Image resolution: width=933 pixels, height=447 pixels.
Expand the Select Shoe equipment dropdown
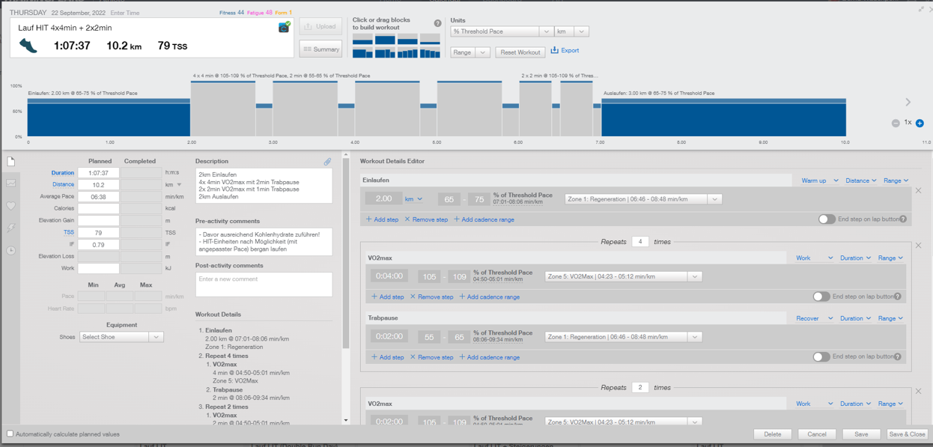tap(121, 337)
